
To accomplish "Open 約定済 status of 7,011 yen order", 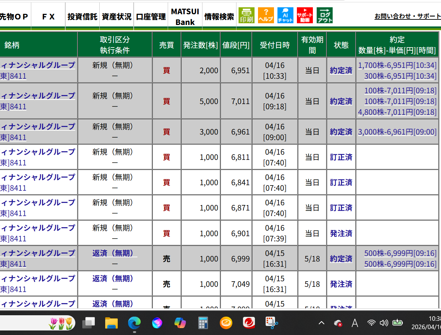I will pyautogui.click(x=341, y=101).
